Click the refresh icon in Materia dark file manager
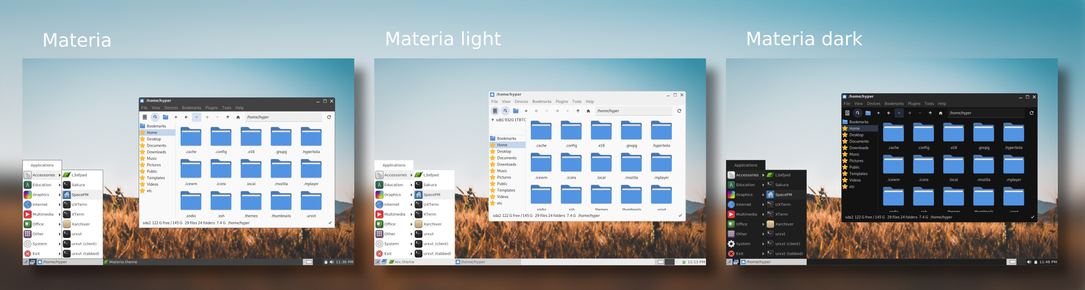 tap(1032, 113)
